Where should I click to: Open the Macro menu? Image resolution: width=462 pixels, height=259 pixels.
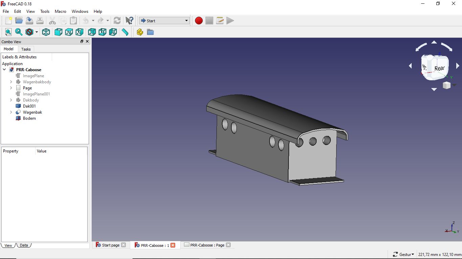tap(61, 11)
